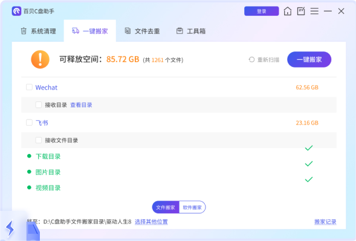The height and width of the screenshot is (241, 356).
Task: Click the green checkmark in 视频目录 row
Action: tap(309, 179)
